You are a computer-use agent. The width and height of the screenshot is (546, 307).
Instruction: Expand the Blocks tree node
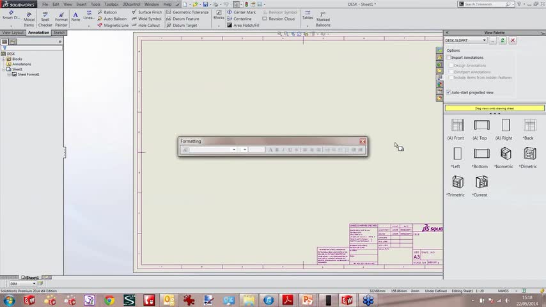click(x=4, y=59)
